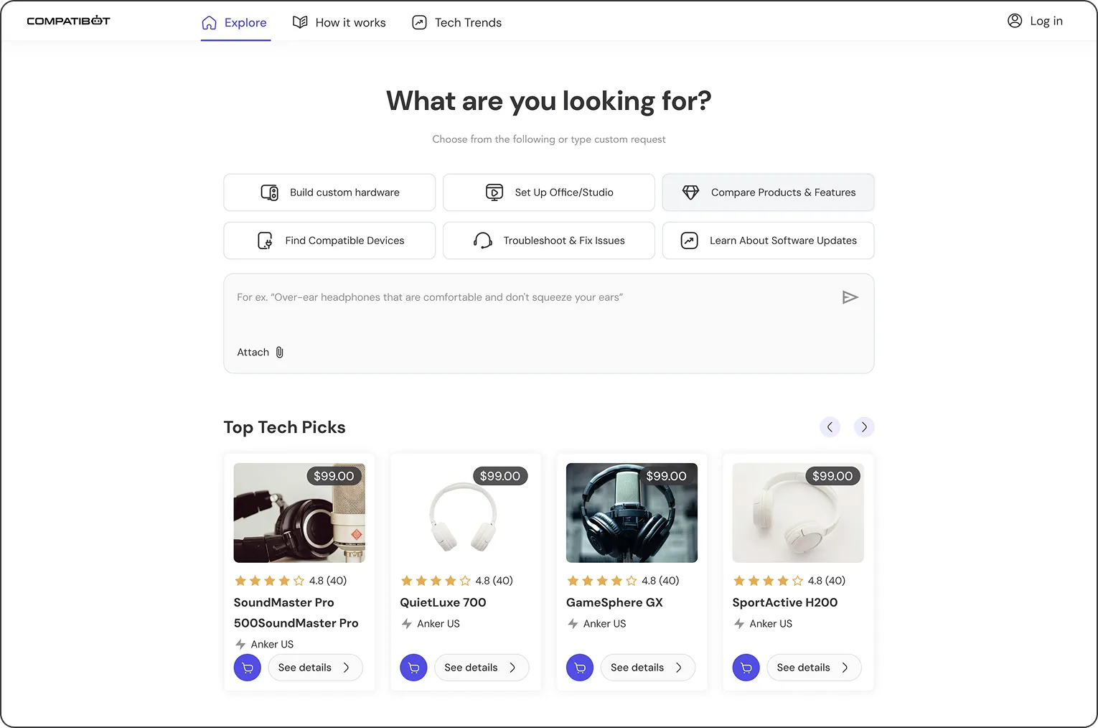Open the How it works tab
Screen dimensions: 1098x728
[339, 22]
